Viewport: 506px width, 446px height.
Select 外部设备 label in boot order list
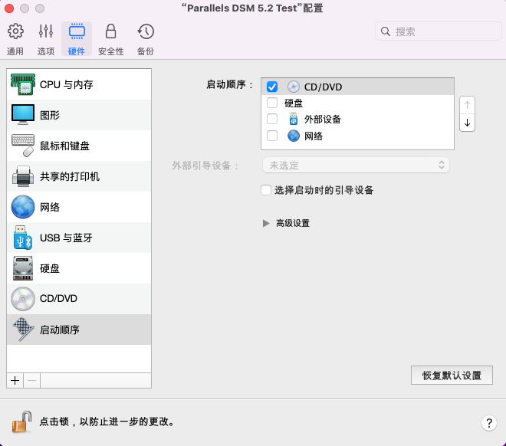coord(323,120)
